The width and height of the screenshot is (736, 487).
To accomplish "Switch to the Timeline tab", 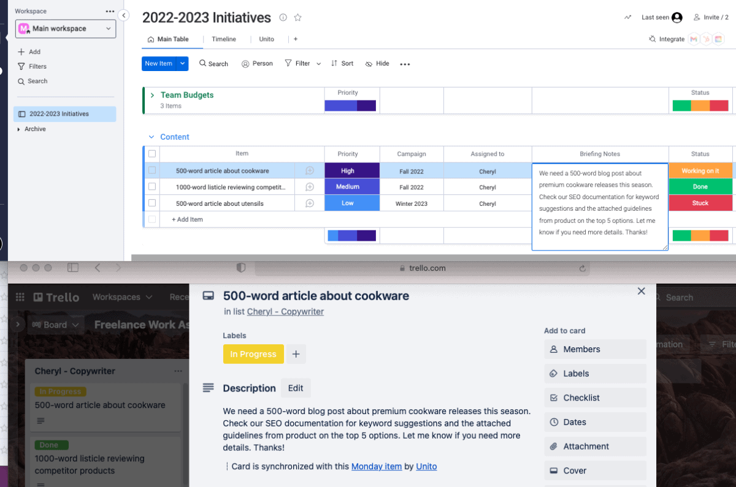I will (224, 39).
